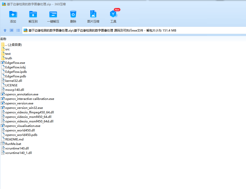246x189 pixels.
Task: Select vcruntime140.dll file icon
Action: tap(3, 148)
